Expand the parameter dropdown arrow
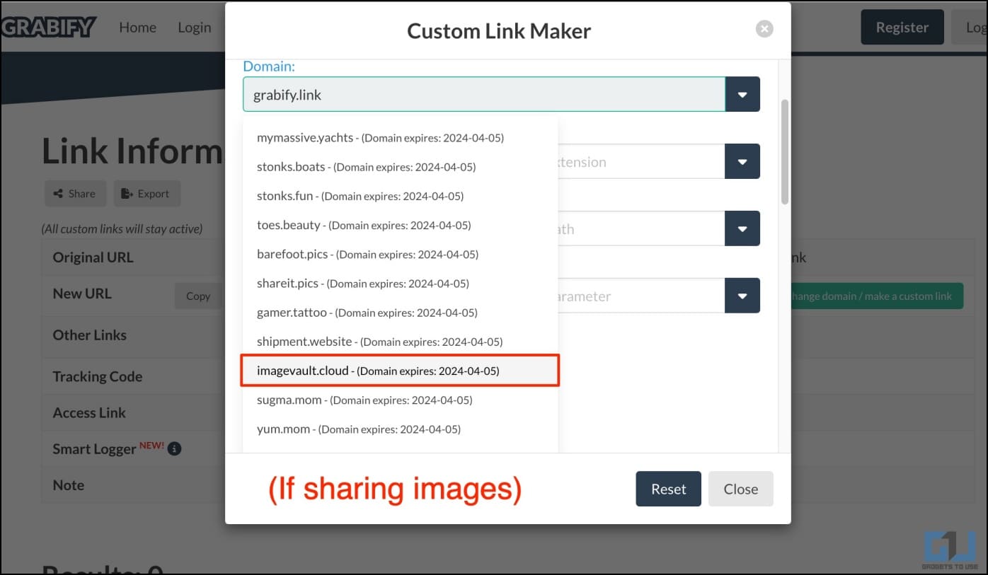This screenshot has width=988, height=575. click(x=742, y=296)
